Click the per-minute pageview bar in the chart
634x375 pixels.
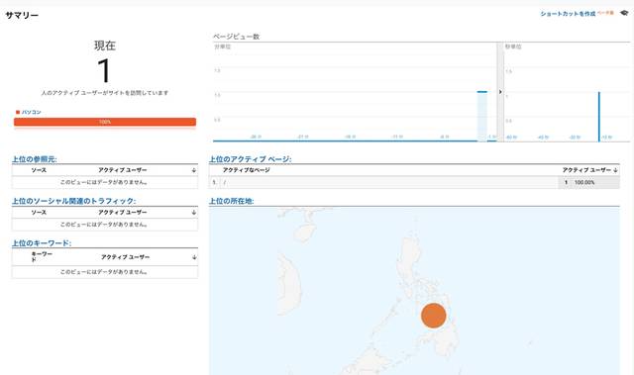tap(482, 116)
